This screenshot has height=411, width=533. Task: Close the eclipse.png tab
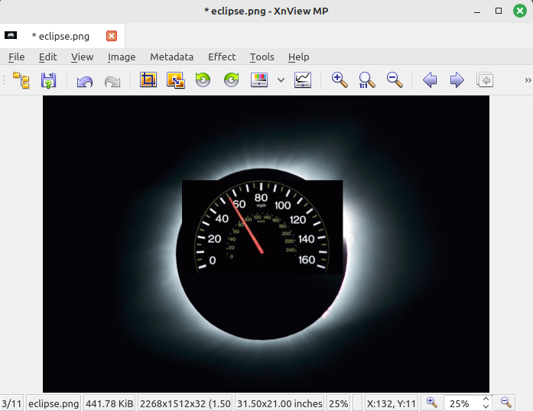pyautogui.click(x=112, y=36)
